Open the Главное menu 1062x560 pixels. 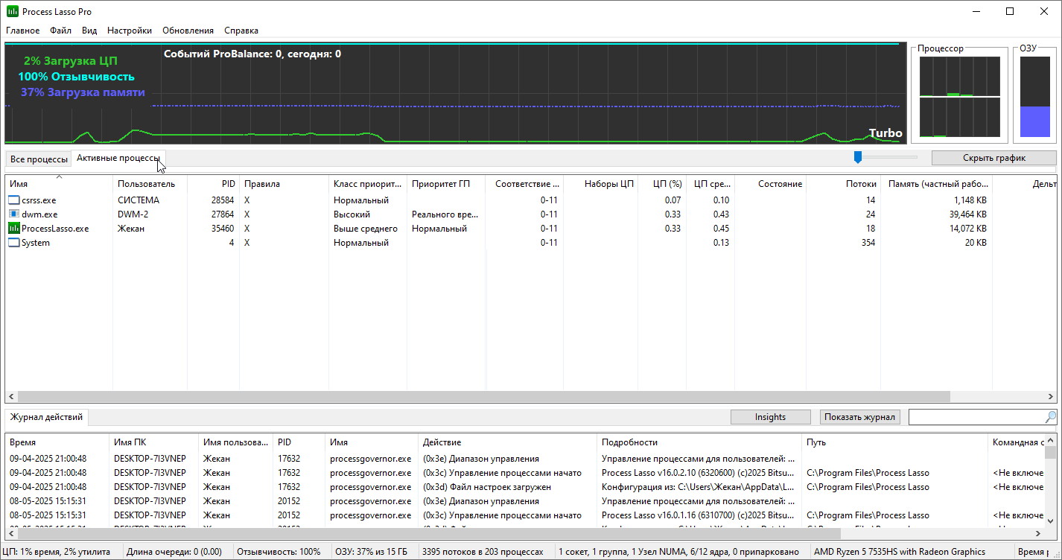23,31
